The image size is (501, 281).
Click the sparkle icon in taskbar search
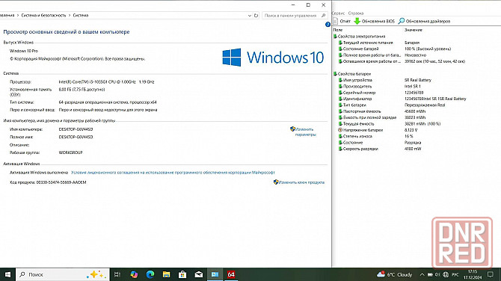point(96,274)
